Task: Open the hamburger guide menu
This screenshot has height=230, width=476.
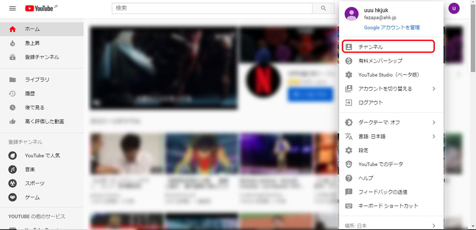Action: pyautogui.click(x=13, y=8)
